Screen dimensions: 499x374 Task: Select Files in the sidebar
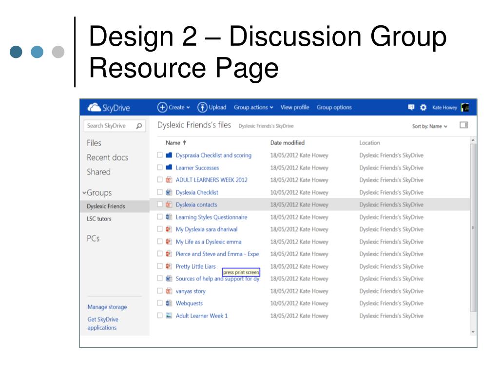point(94,143)
